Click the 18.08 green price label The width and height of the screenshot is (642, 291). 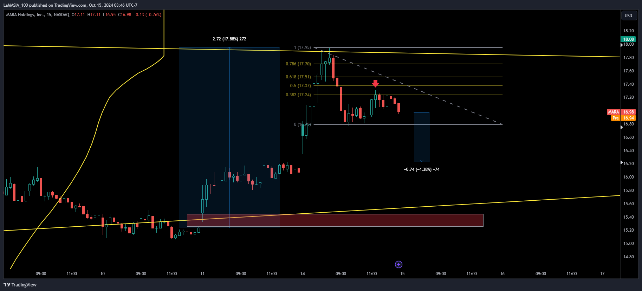point(628,39)
